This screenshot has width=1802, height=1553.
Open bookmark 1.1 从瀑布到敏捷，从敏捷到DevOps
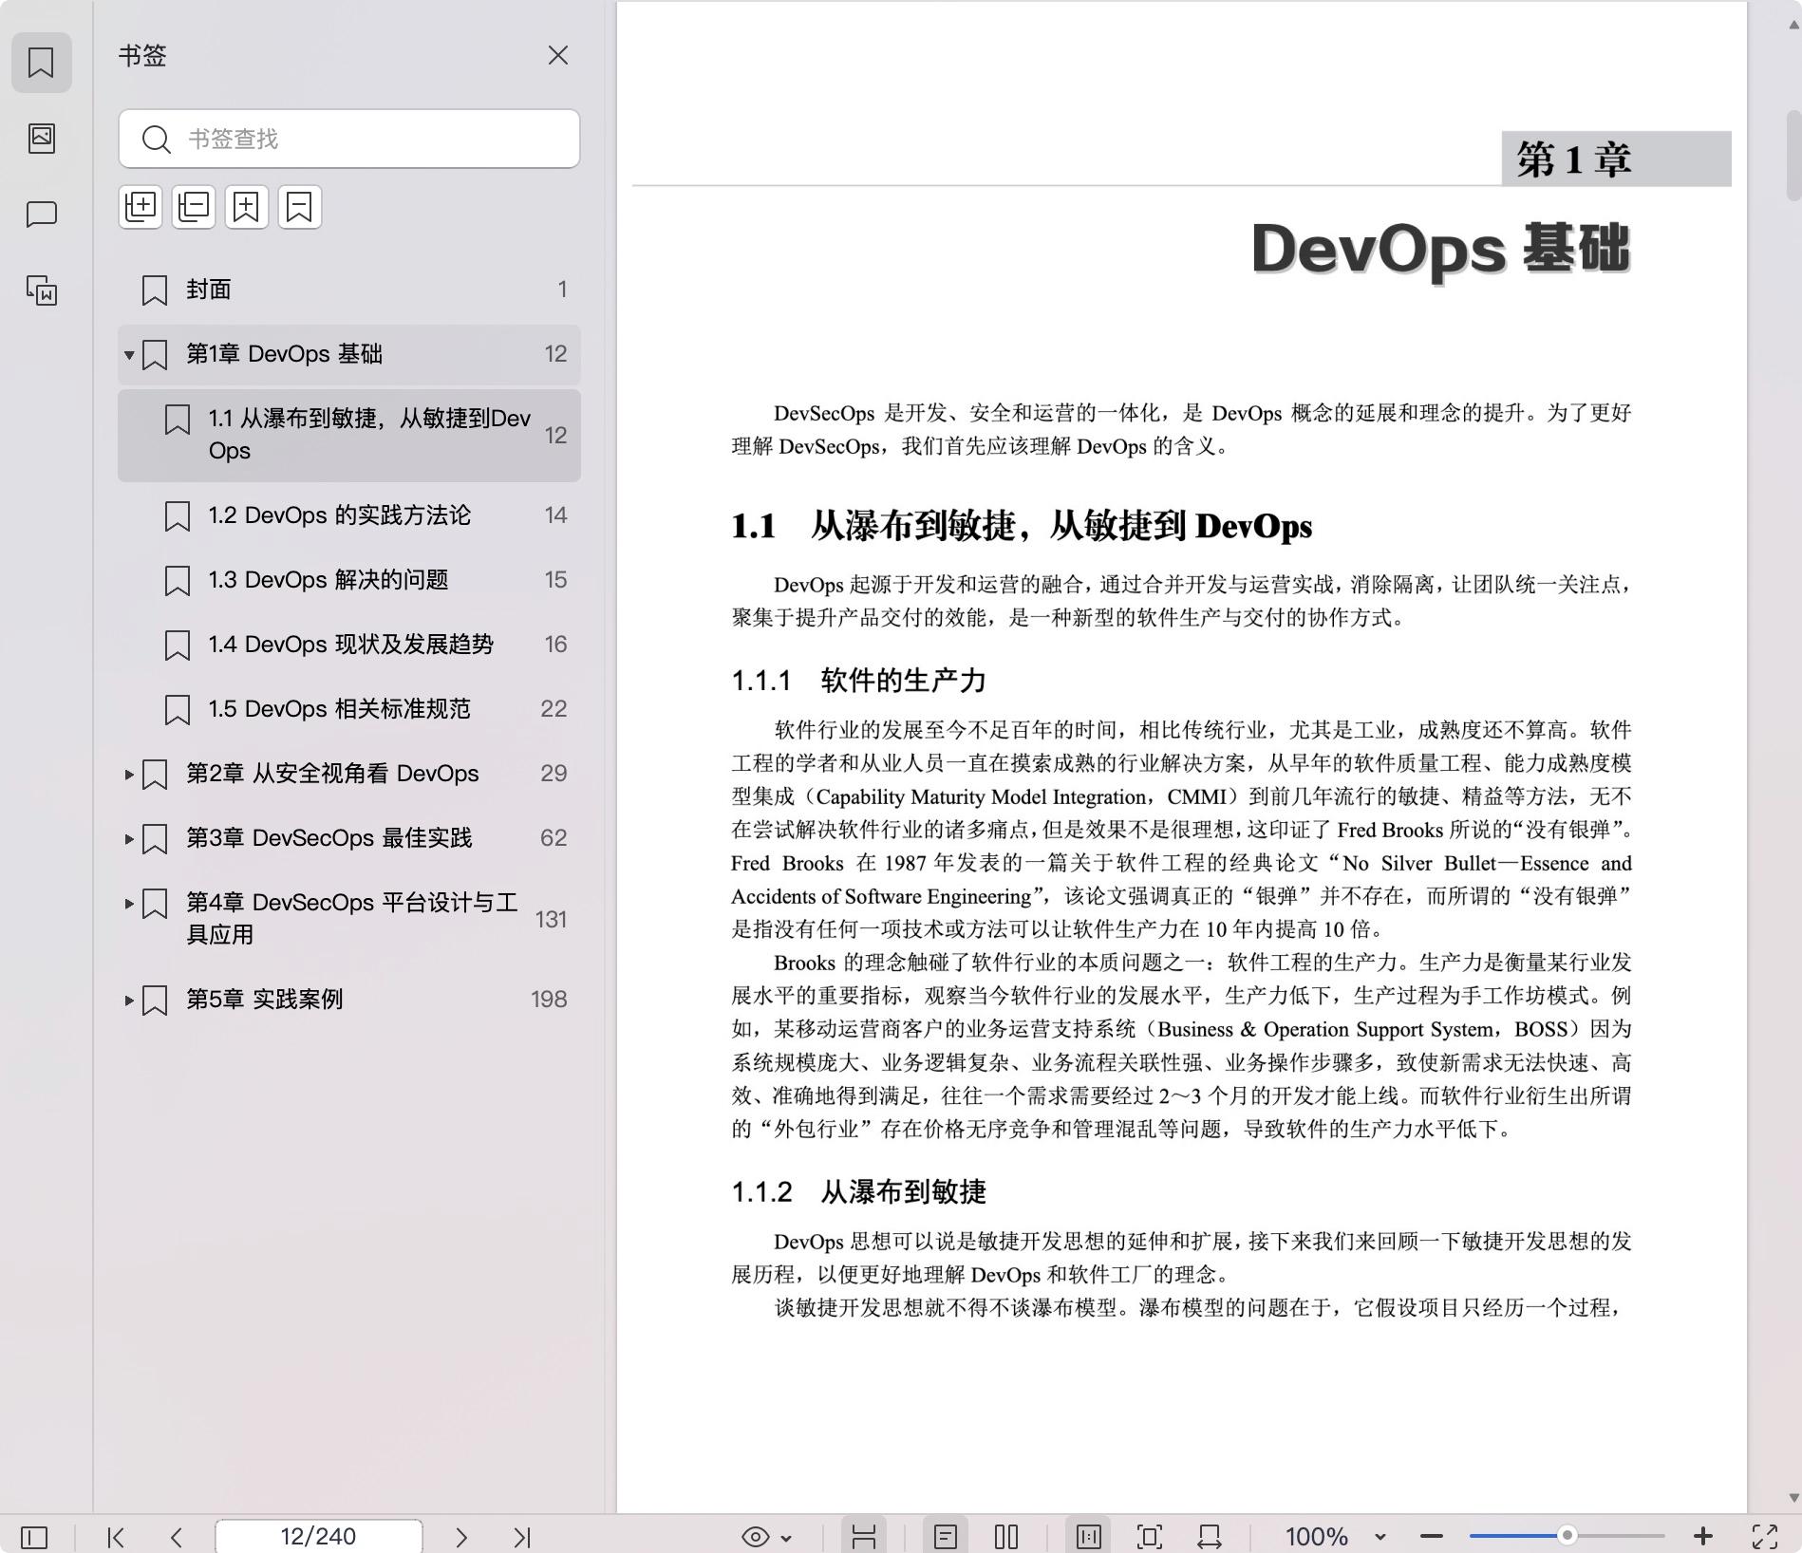(349, 435)
